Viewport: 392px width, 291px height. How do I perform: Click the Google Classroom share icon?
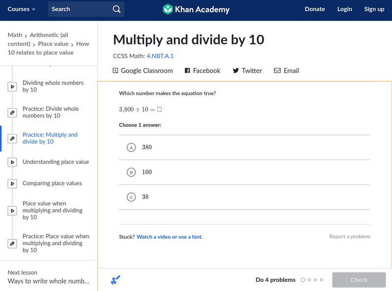pos(116,71)
